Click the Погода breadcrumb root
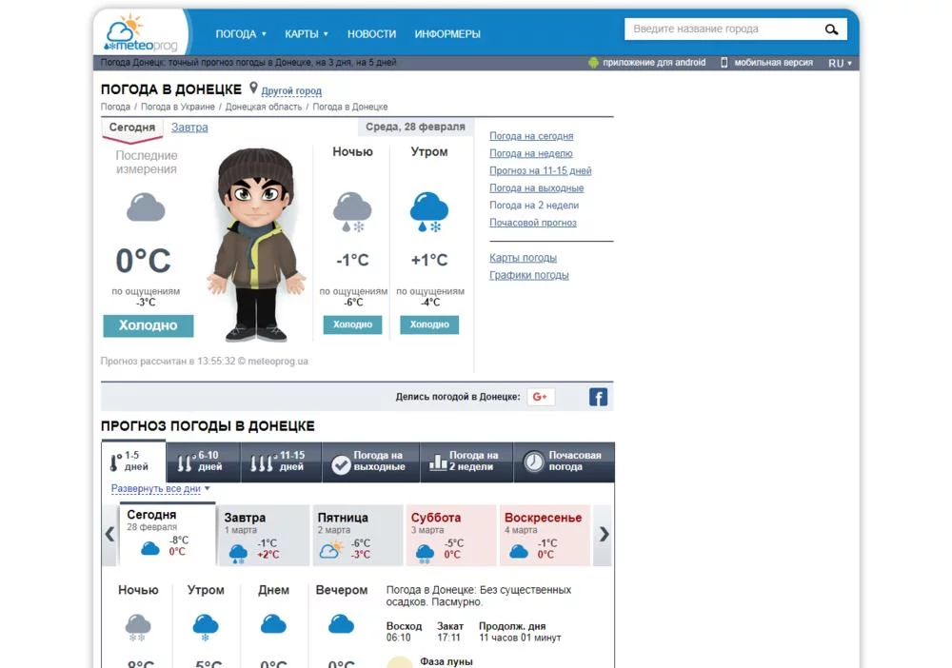Screen dimensions: 952x668 tap(115, 107)
